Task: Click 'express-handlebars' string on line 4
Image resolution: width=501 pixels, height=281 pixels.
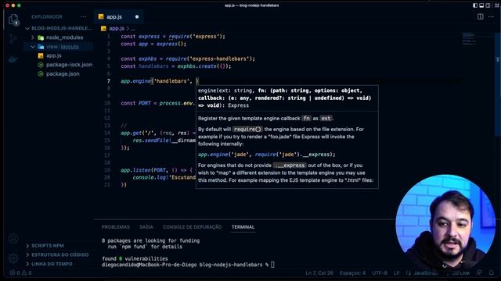Action: click(x=220, y=59)
